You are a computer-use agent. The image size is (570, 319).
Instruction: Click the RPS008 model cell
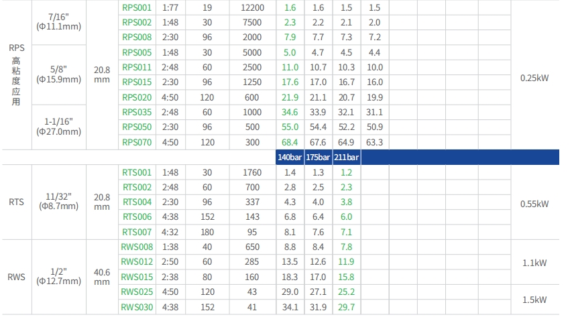[x=137, y=38]
